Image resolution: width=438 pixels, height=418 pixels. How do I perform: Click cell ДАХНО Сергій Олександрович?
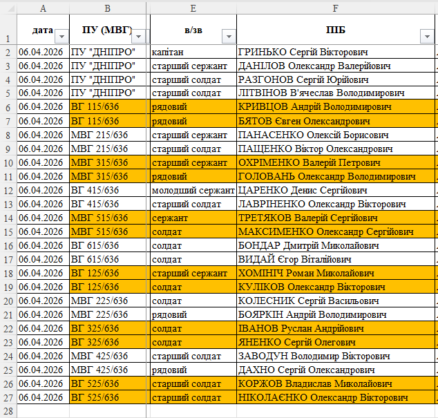tap(336, 370)
